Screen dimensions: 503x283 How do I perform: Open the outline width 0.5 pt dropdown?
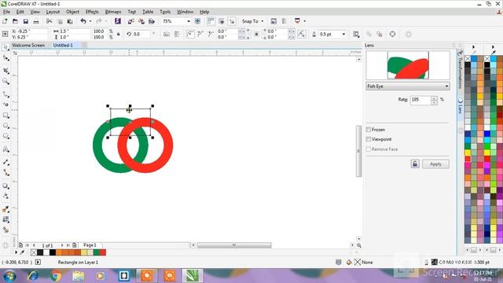point(344,34)
